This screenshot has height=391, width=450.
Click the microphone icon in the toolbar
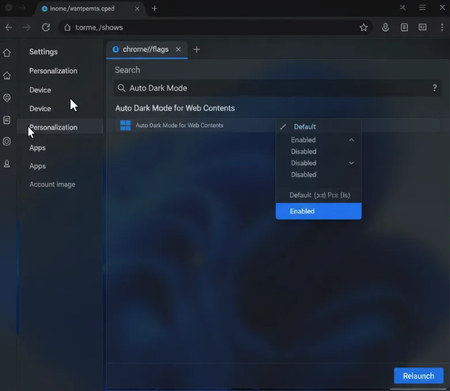tap(385, 28)
